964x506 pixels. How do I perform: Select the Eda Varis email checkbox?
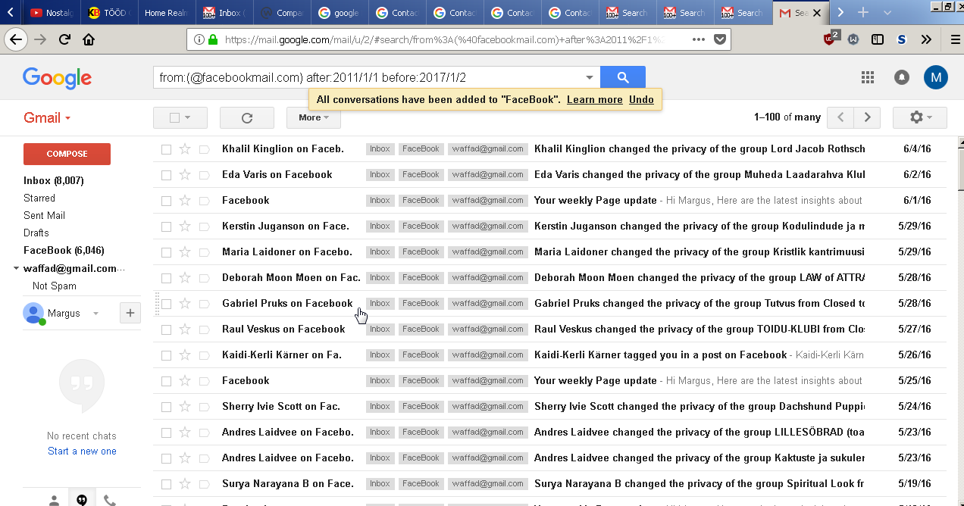(x=167, y=175)
